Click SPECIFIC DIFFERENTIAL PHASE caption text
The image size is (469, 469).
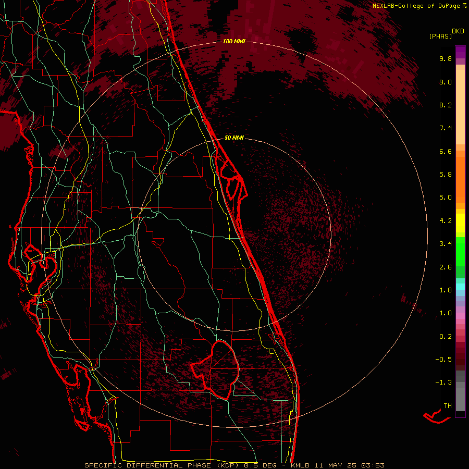coord(148,465)
